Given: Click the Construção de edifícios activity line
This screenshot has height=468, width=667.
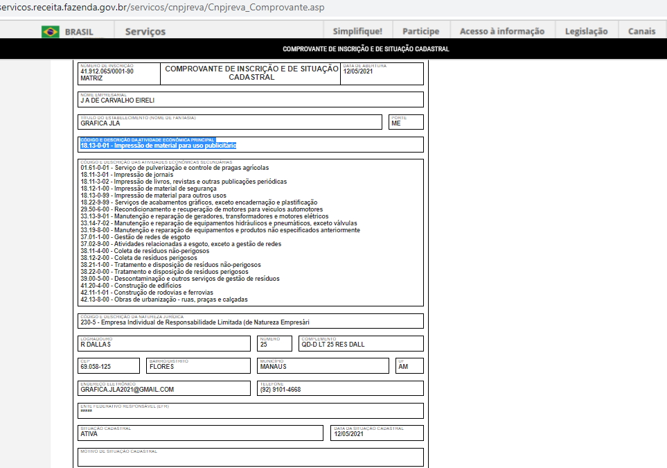Looking at the screenshot, I should (x=131, y=286).
